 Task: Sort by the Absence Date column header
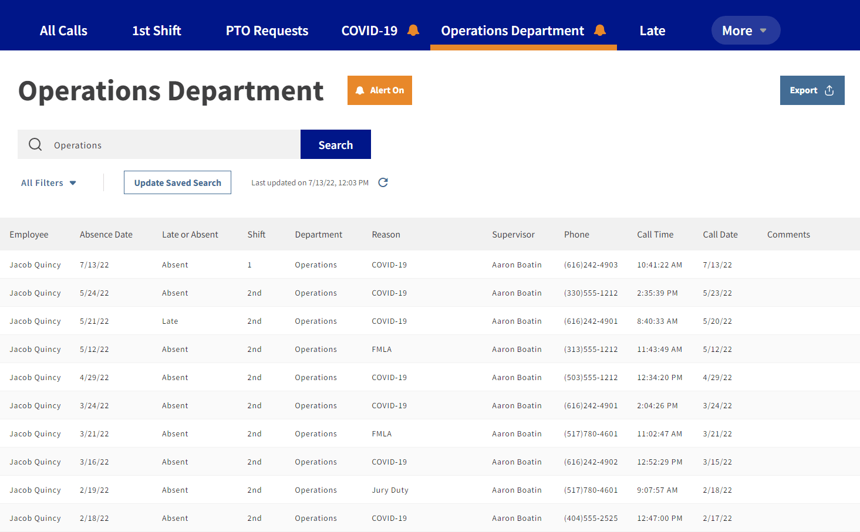click(106, 235)
